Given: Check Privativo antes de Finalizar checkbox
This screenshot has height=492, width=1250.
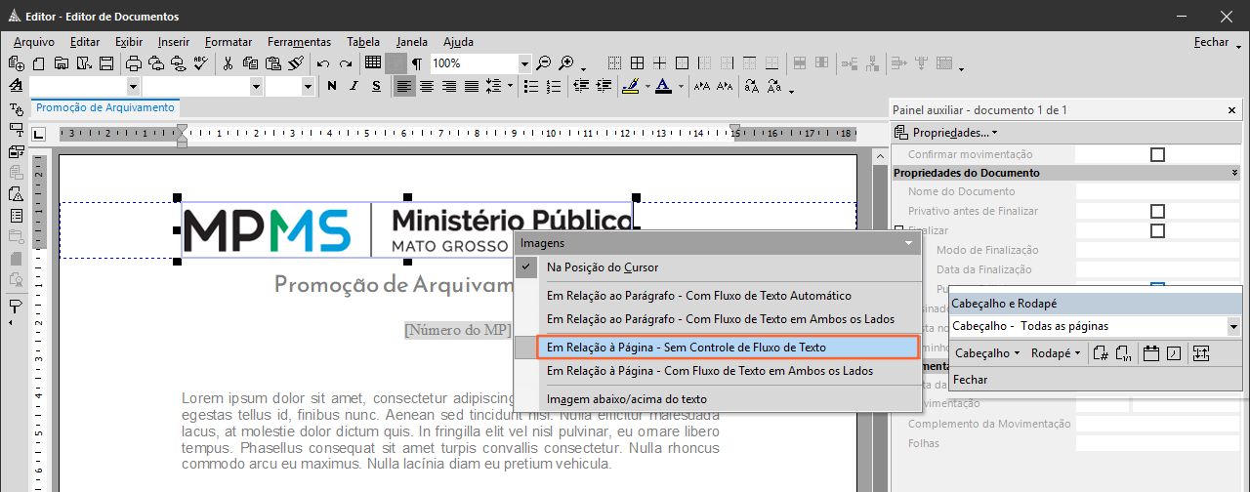Looking at the screenshot, I should pos(1158,211).
